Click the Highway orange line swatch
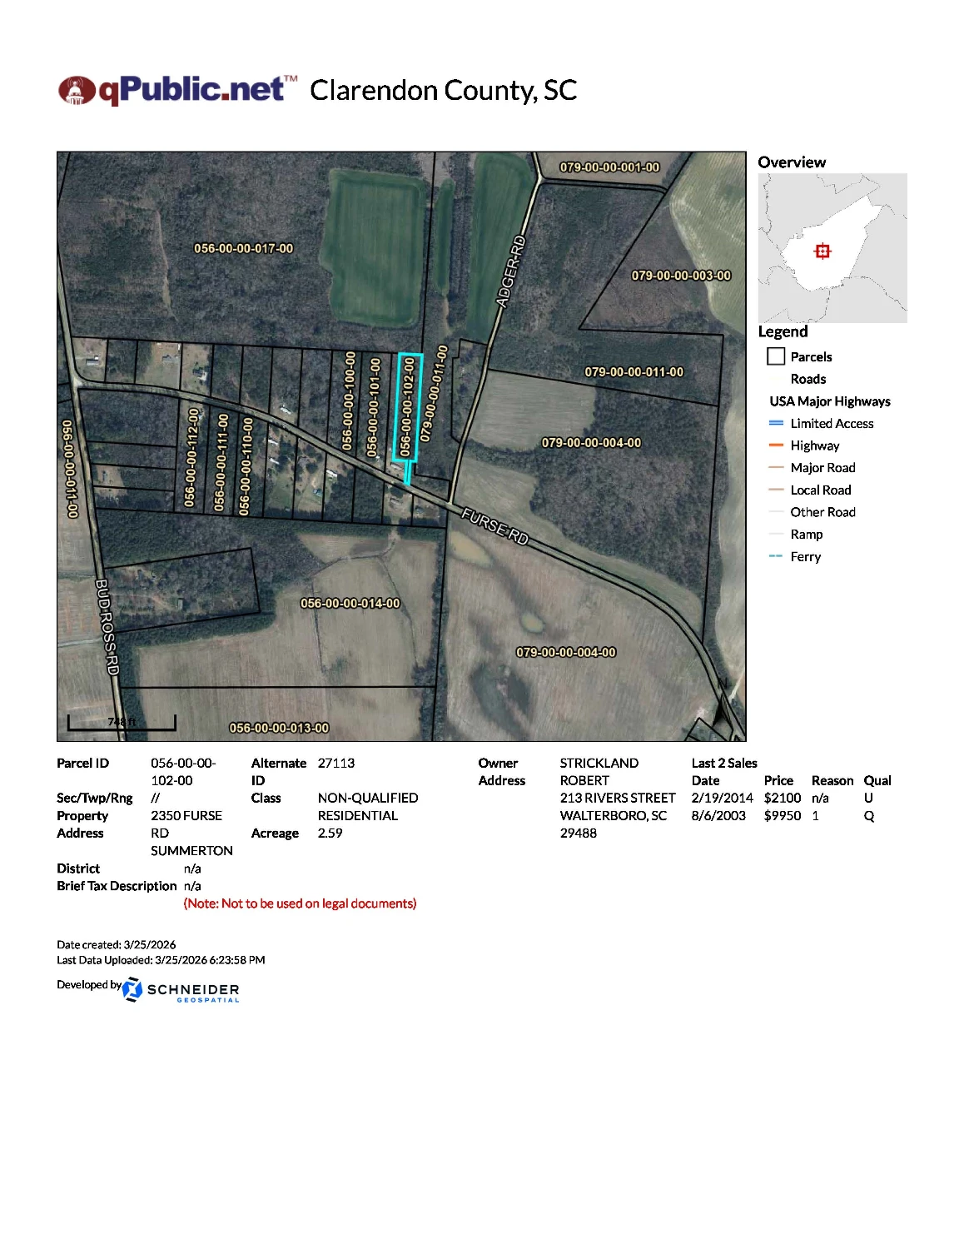Image resolution: width=964 pixels, height=1249 pixels. click(x=776, y=445)
